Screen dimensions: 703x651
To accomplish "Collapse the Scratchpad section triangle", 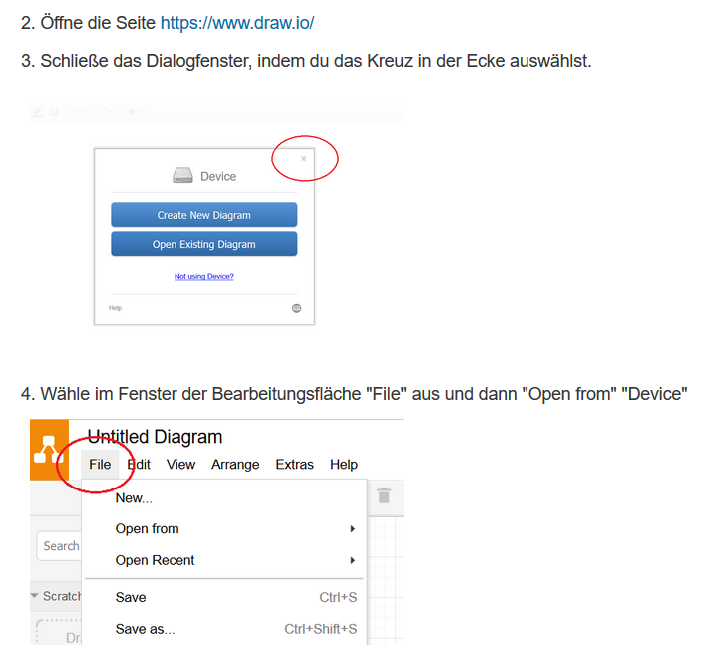I will tap(35, 596).
